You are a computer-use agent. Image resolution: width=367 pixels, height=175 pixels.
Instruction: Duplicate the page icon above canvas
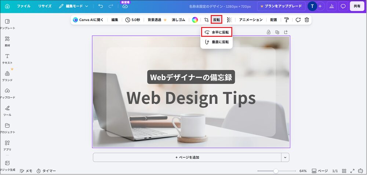(277, 32)
